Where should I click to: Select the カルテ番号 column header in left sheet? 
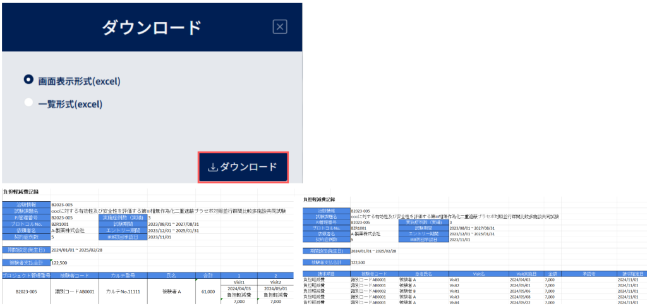click(123, 275)
